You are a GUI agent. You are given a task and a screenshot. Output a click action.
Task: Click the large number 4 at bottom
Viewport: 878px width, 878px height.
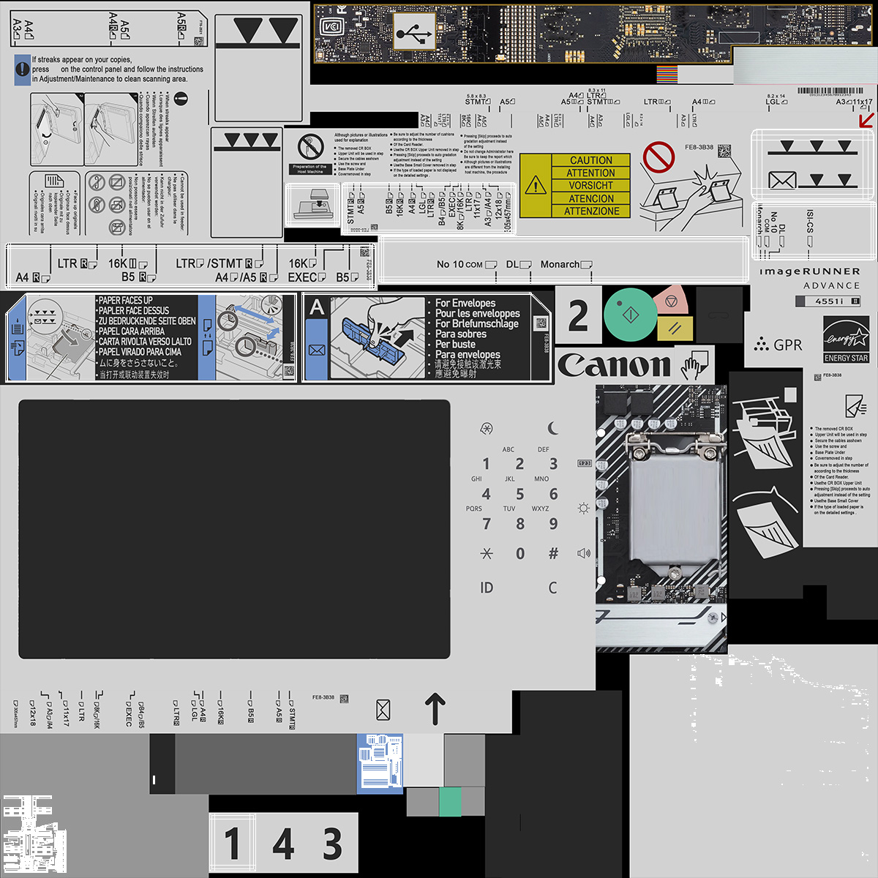[284, 844]
